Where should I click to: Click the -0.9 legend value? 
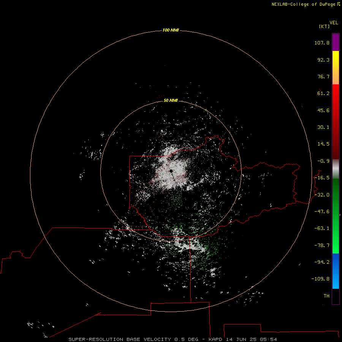tap(323, 161)
